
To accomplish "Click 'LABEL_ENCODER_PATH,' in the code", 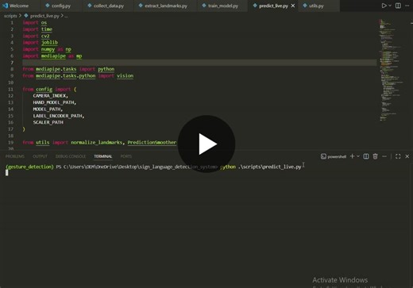I will click(59, 116).
